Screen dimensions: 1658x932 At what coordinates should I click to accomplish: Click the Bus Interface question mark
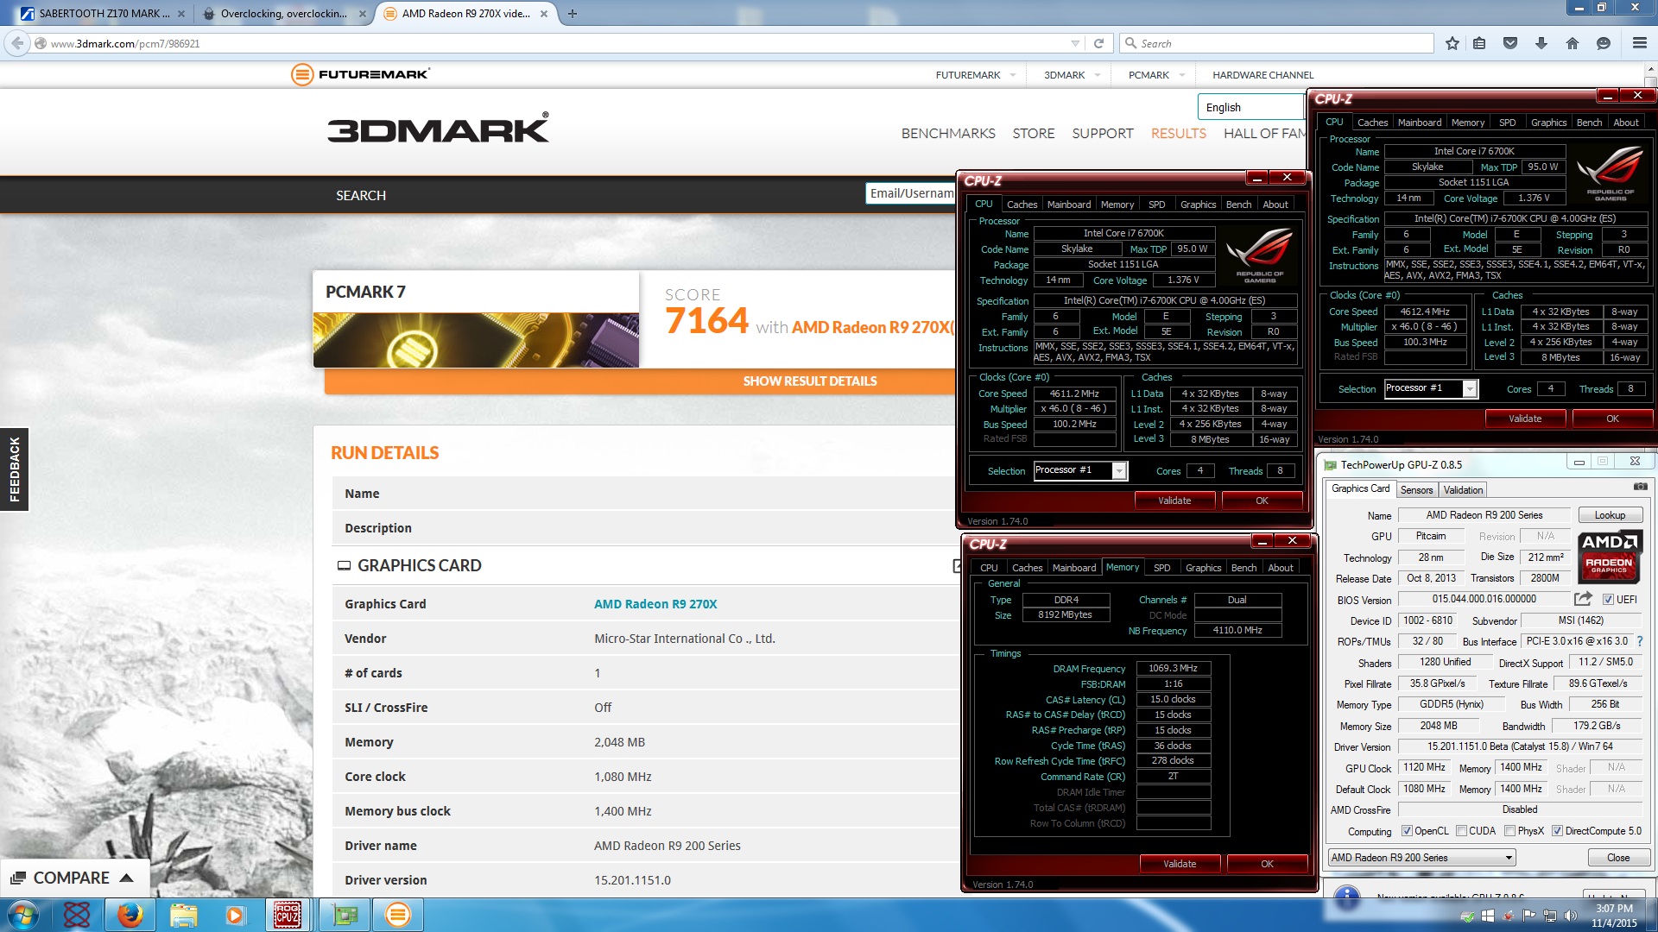1640,641
